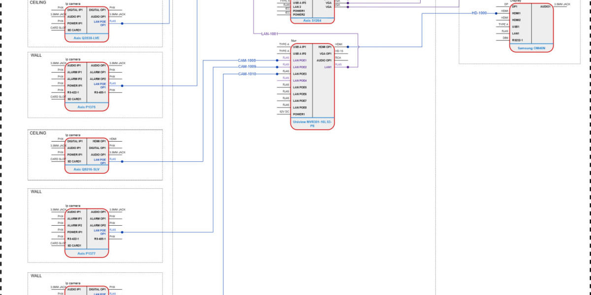
Task: Click the CAM-1010 cable label
Action: coord(247,74)
